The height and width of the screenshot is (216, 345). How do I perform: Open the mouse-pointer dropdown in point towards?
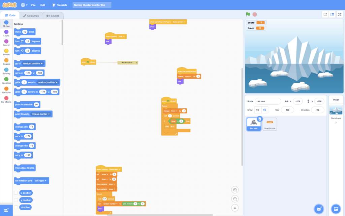pyautogui.click(x=41, y=114)
